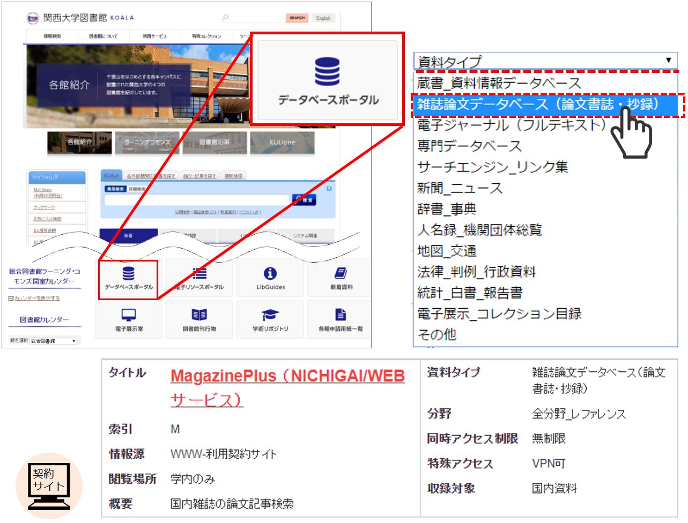Click the 総合図書館ラーニング・コモンズ開室カレンダー heading

tap(45, 276)
